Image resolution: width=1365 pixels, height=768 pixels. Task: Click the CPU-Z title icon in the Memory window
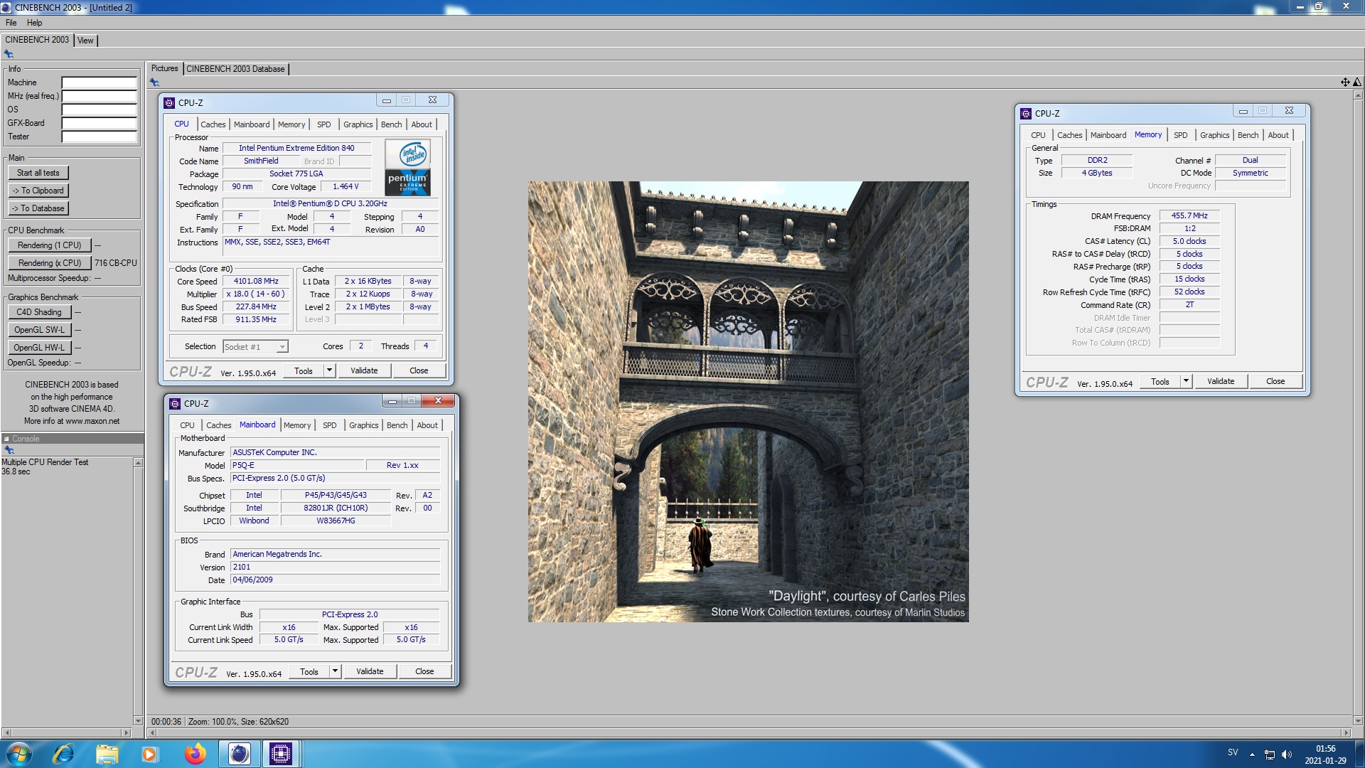click(x=1026, y=114)
